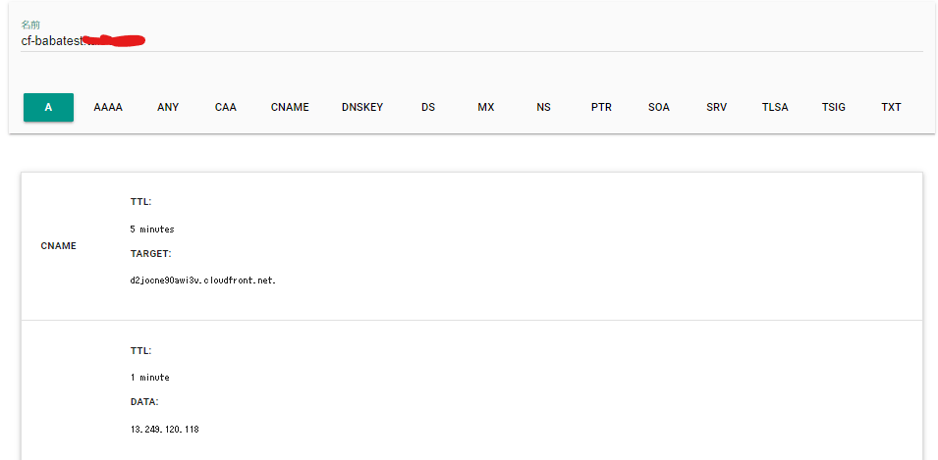The height and width of the screenshot is (460, 938).
Task: Pick the PTR record type
Action: tap(601, 108)
